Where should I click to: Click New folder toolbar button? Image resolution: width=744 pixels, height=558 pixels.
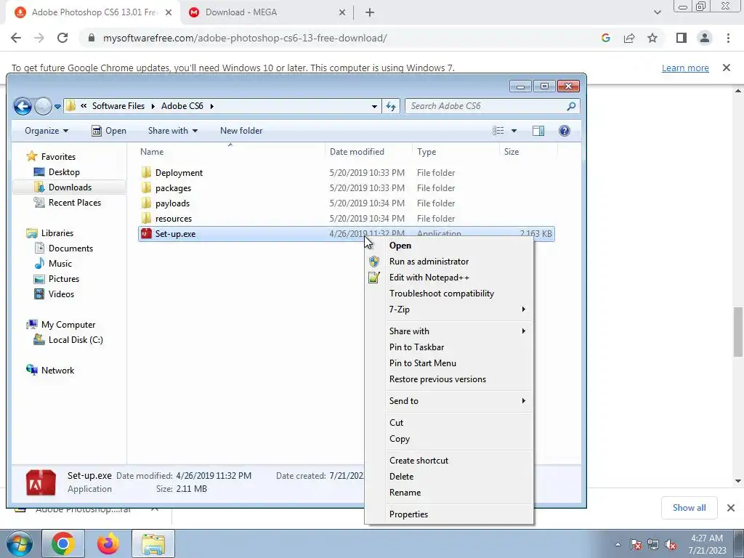[x=241, y=131]
